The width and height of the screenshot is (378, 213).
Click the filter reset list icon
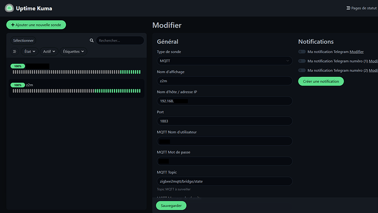(x=15, y=51)
